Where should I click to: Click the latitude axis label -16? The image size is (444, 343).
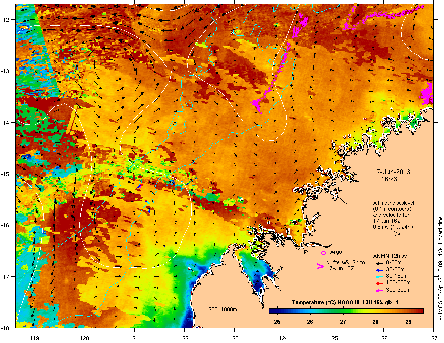[5, 225]
